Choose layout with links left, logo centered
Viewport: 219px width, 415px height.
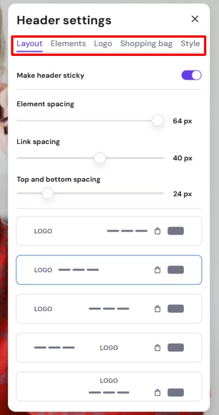pos(109,348)
